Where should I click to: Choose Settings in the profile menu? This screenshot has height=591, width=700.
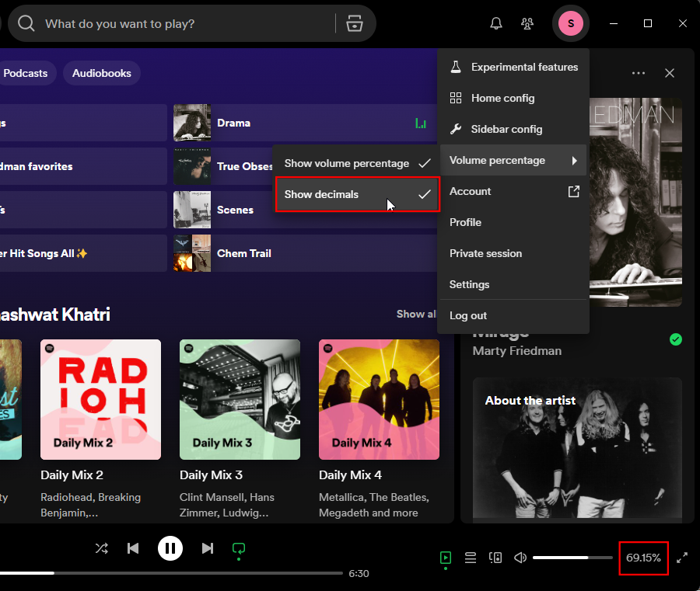click(469, 284)
